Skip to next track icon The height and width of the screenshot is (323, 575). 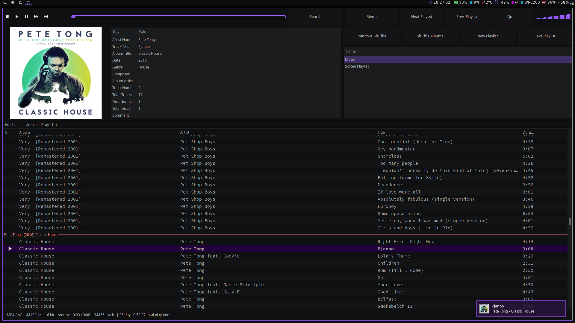(46, 17)
